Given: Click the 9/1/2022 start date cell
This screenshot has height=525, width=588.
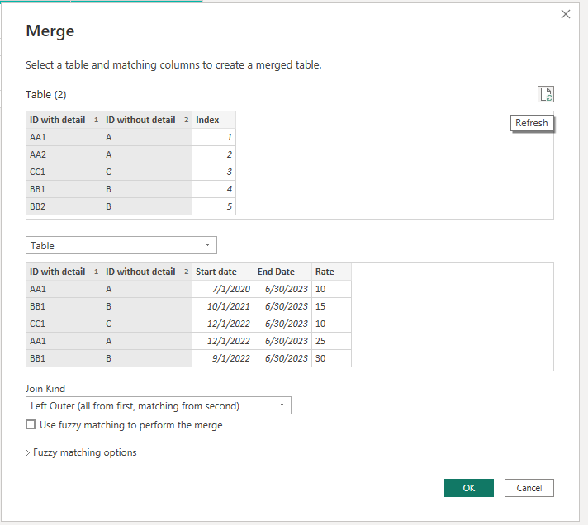Looking at the screenshot, I should coord(223,358).
